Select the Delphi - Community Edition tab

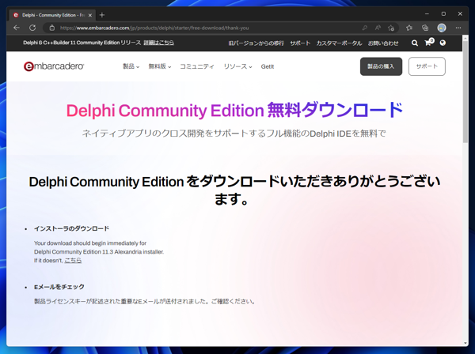pyautogui.click(x=51, y=15)
